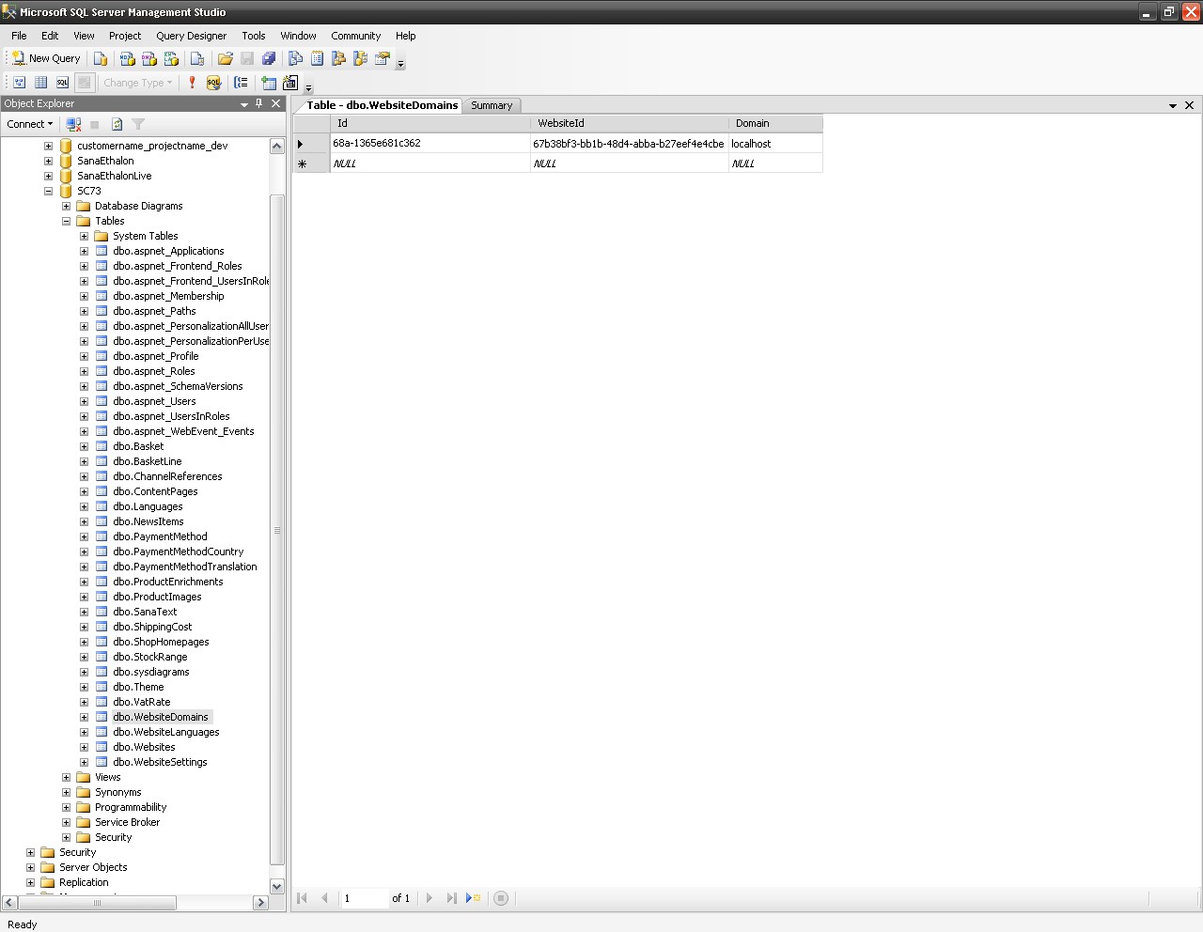Click the Disconnect icon in Object Explorer
Image resolution: width=1203 pixels, height=932 pixels.
[73, 124]
